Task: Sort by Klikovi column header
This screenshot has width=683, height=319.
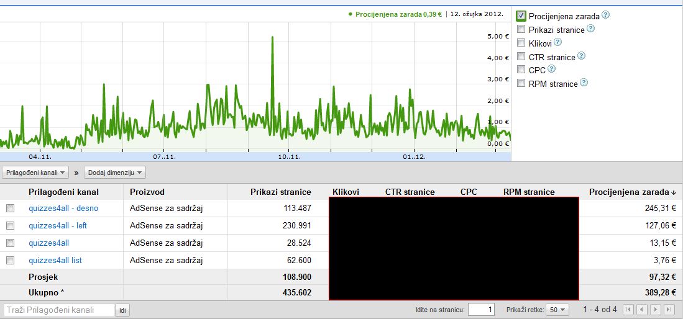Action: point(346,192)
